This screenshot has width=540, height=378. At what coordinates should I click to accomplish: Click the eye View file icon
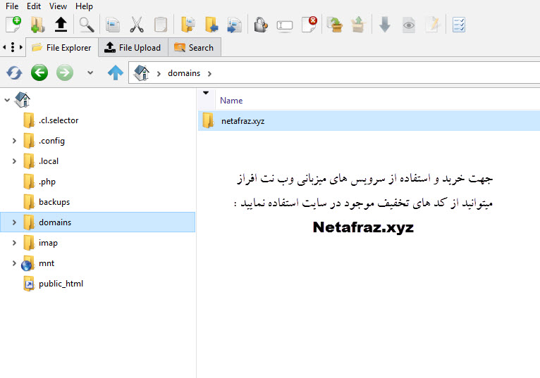pos(409,25)
